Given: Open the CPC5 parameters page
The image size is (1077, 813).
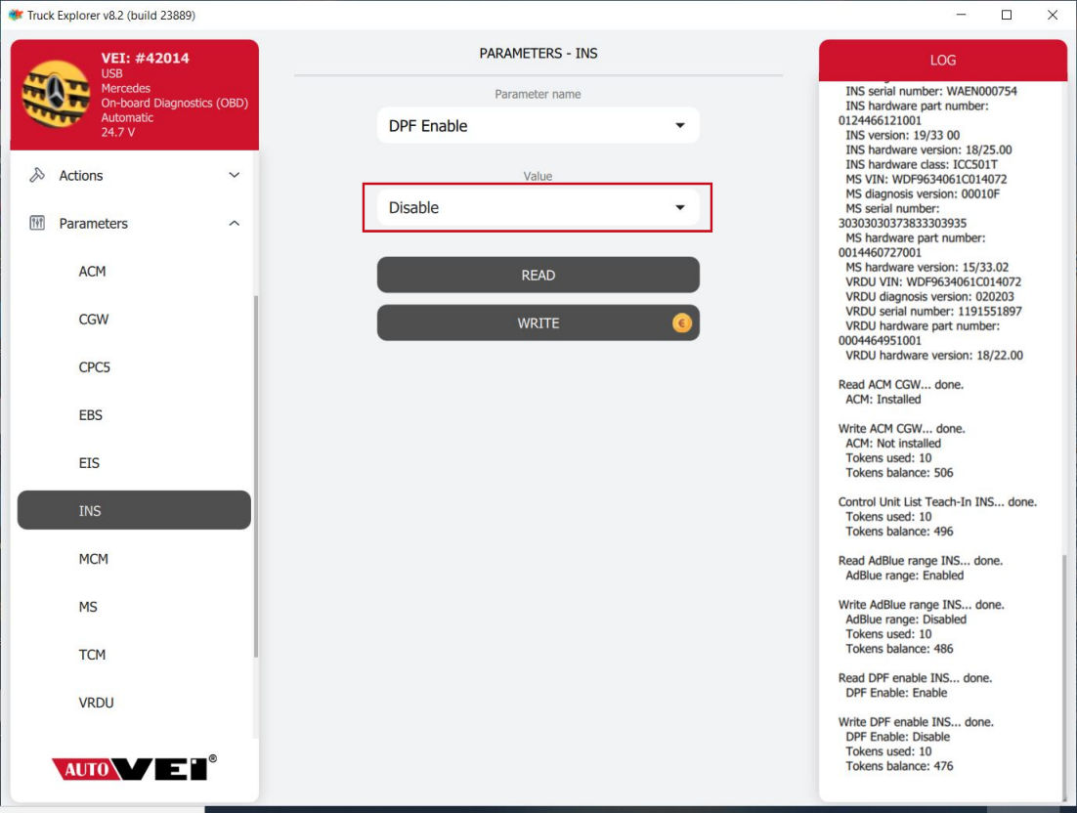Looking at the screenshot, I should pyautogui.click(x=95, y=367).
